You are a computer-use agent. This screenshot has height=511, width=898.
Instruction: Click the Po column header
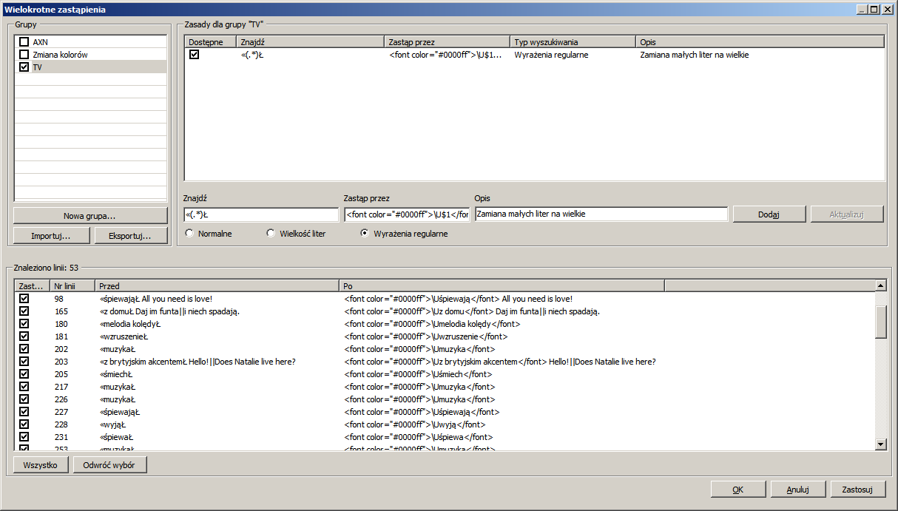pos(502,285)
